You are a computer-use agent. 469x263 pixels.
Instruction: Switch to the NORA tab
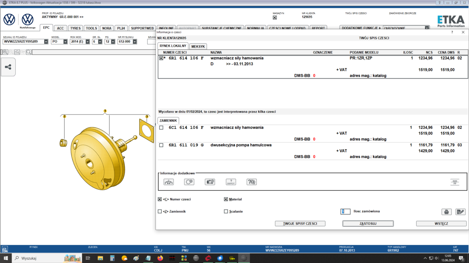[x=107, y=28]
